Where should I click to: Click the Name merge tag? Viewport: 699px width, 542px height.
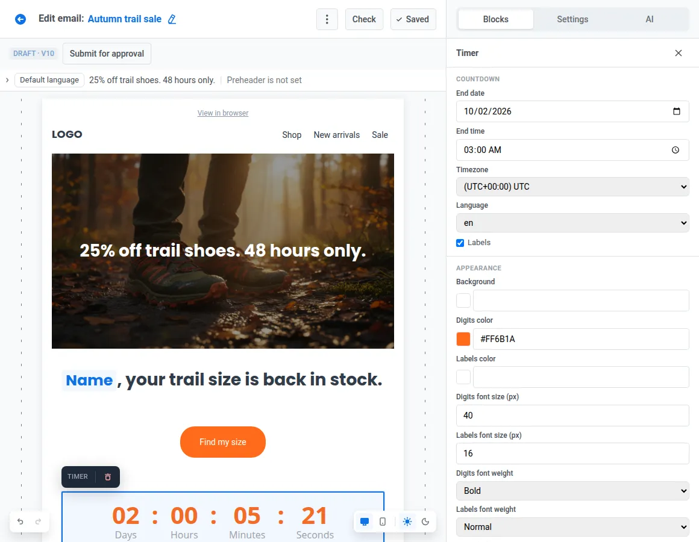tap(89, 381)
